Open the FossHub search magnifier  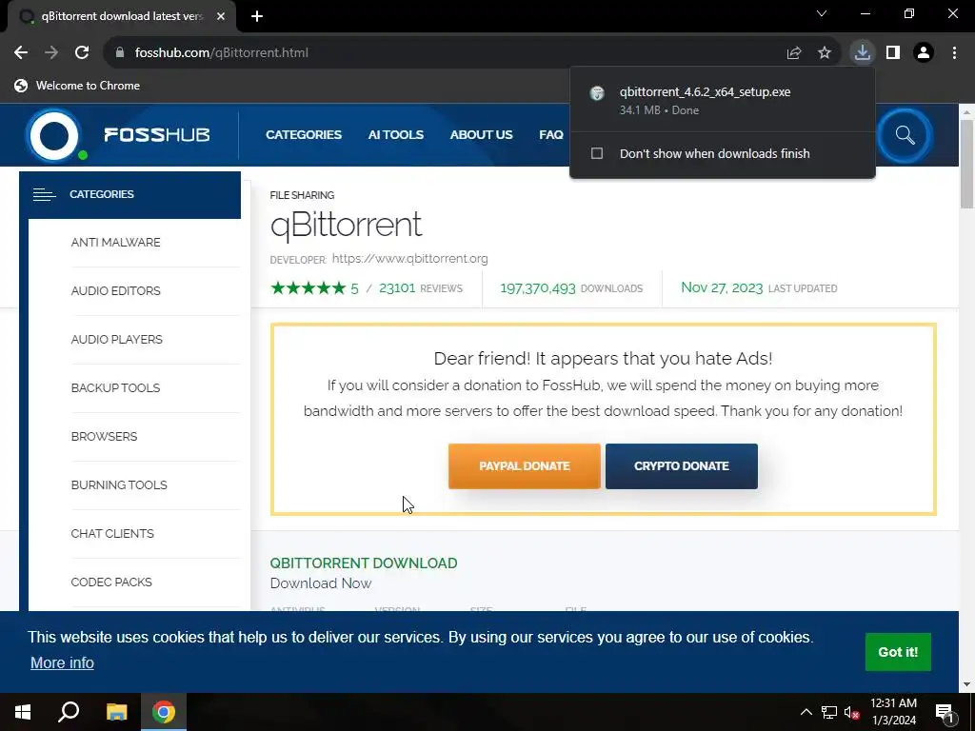point(905,135)
